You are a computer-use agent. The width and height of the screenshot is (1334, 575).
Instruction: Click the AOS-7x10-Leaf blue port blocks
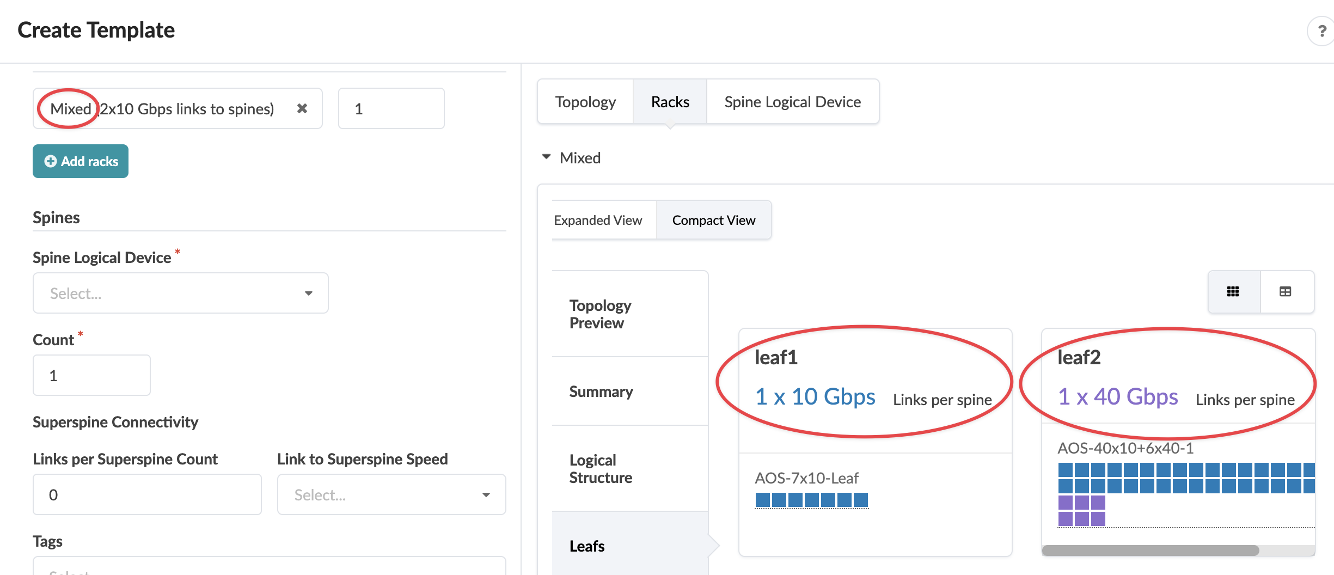coord(811,499)
